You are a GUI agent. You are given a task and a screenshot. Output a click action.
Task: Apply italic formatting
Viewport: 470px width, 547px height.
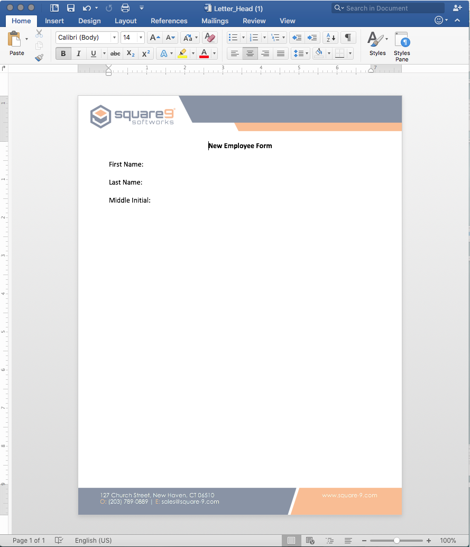pos(78,53)
